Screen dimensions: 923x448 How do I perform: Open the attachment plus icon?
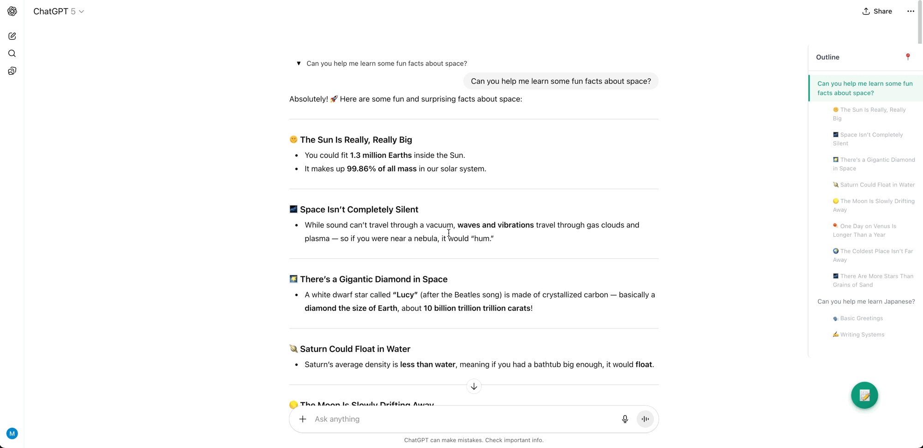point(303,419)
